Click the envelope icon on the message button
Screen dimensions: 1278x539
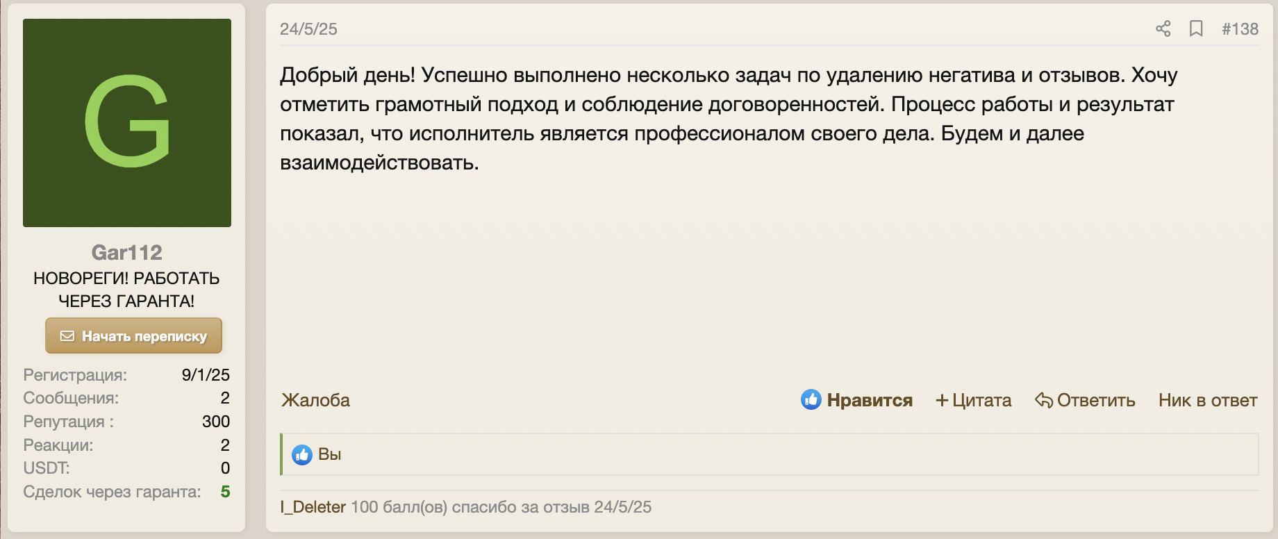[x=67, y=335]
